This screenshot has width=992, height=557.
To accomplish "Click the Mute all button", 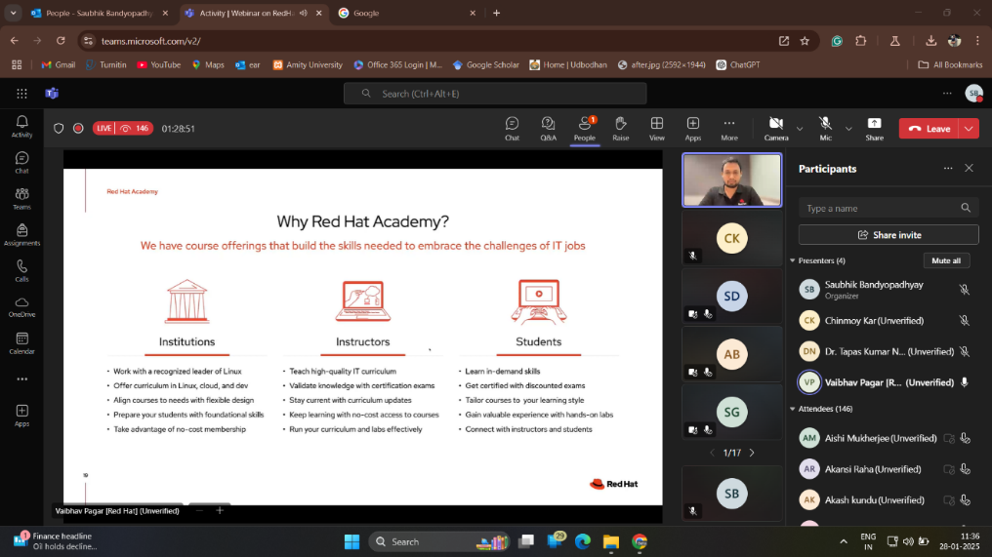I will (946, 260).
